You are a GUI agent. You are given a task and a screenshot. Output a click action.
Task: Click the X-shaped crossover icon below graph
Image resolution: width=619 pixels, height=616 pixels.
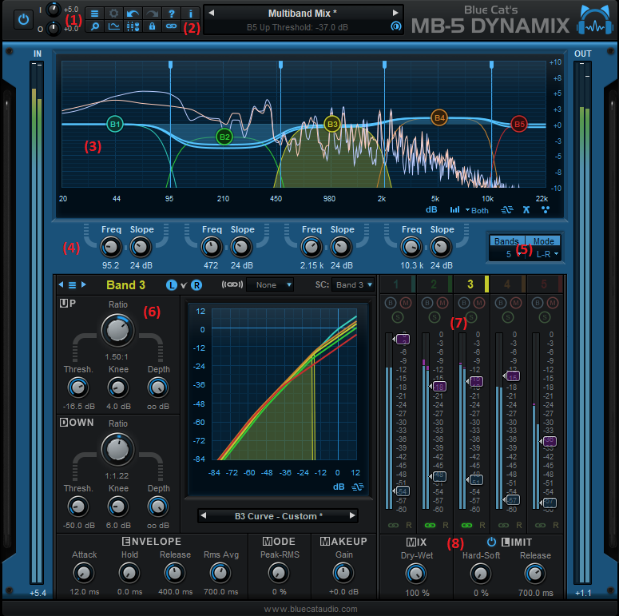526,209
